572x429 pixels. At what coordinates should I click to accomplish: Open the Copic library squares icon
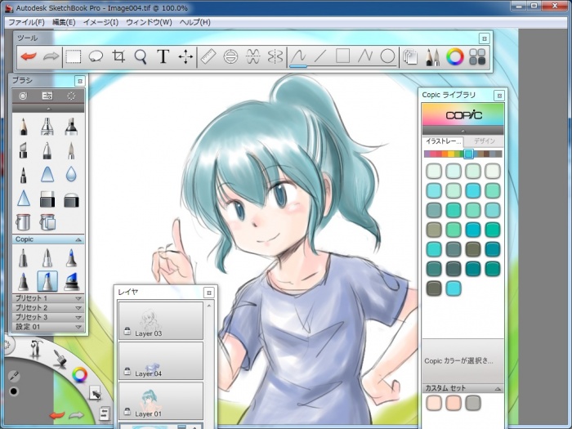click(x=477, y=57)
